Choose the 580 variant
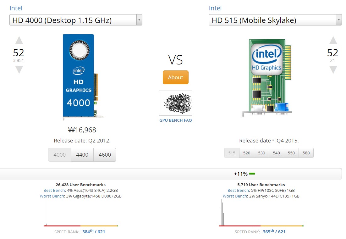346x239 pixels. point(306,153)
